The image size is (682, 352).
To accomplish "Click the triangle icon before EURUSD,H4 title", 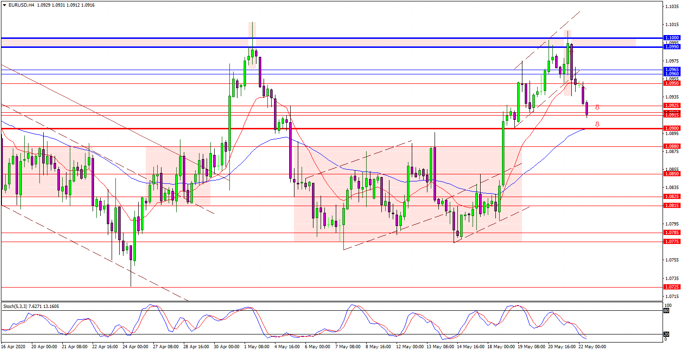I will tap(4, 5).
